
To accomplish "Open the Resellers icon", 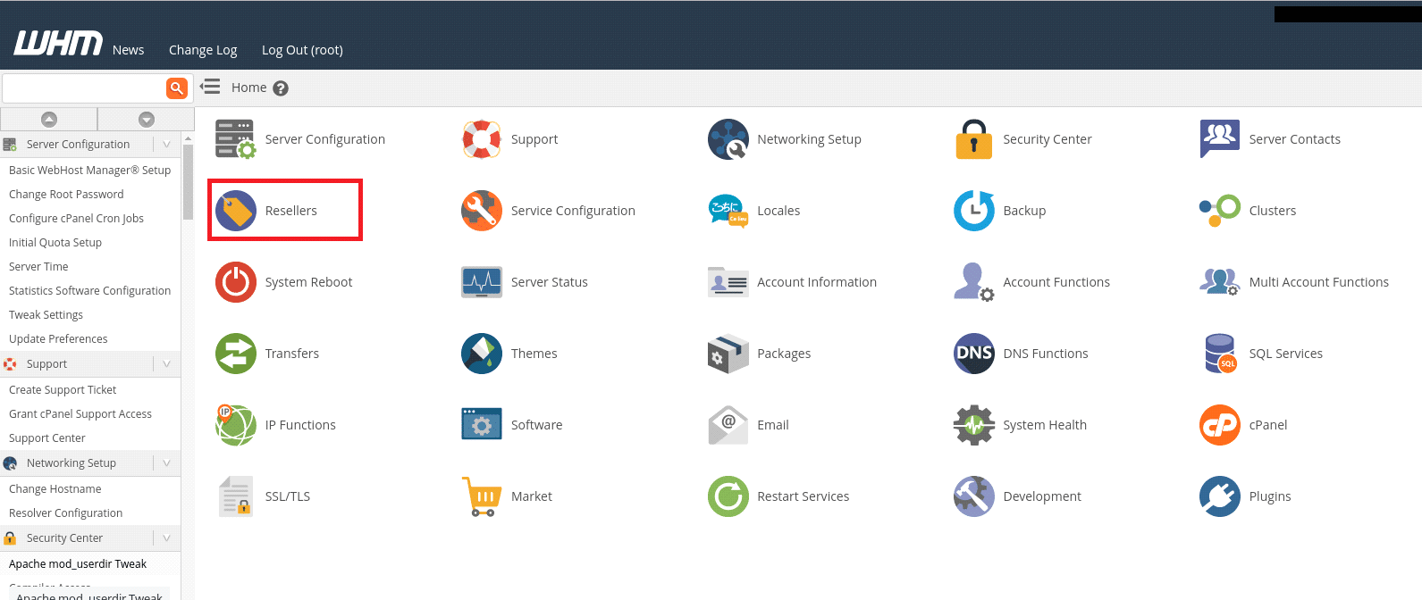I will [x=236, y=211].
